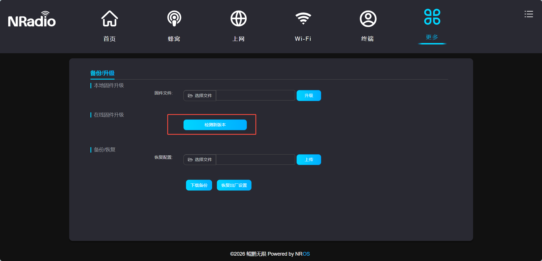The width and height of the screenshot is (542, 261).
Task: Select the 更多 navigation label
Action: coord(432,37)
